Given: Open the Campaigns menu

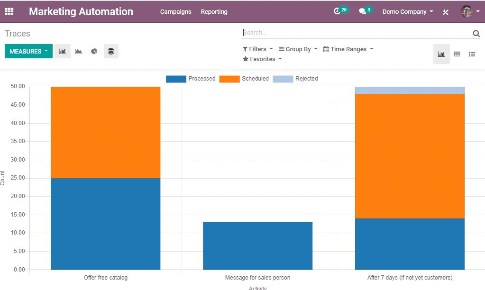Looking at the screenshot, I should coord(176,12).
